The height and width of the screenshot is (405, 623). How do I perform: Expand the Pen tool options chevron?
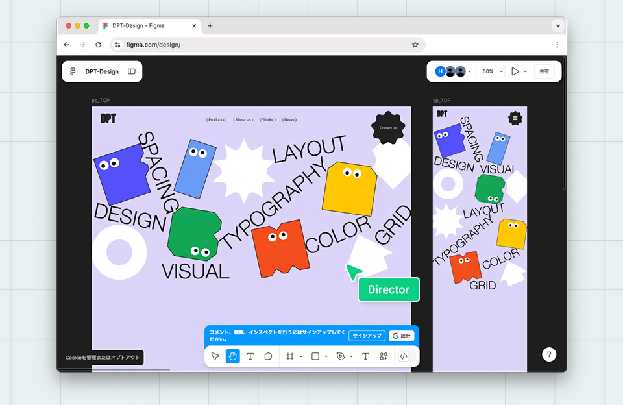click(351, 356)
